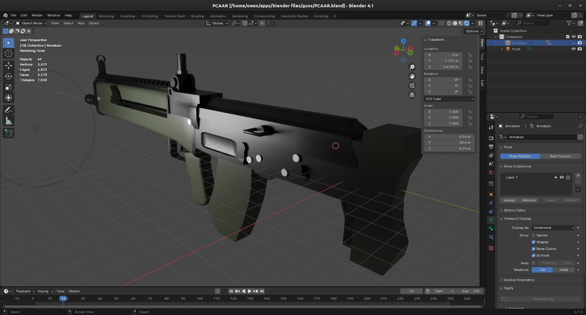Open Display As Octahedral dropdown

pos(553,228)
